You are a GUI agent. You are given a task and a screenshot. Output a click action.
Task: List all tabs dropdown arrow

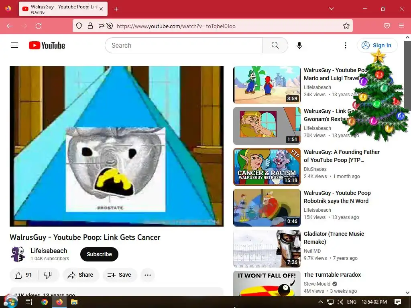point(331,9)
